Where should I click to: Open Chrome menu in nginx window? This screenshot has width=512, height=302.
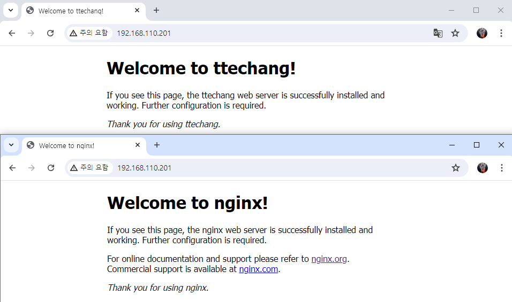point(502,168)
